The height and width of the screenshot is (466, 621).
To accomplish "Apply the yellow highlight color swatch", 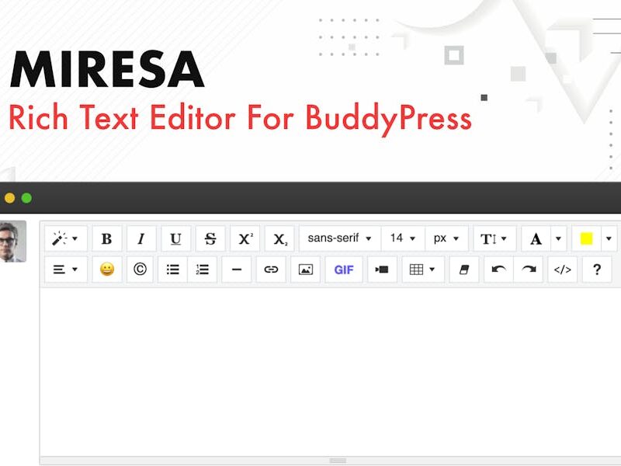I will [x=586, y=238].
